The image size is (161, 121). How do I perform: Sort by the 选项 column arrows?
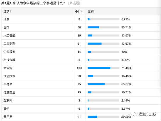click(10, 11)
